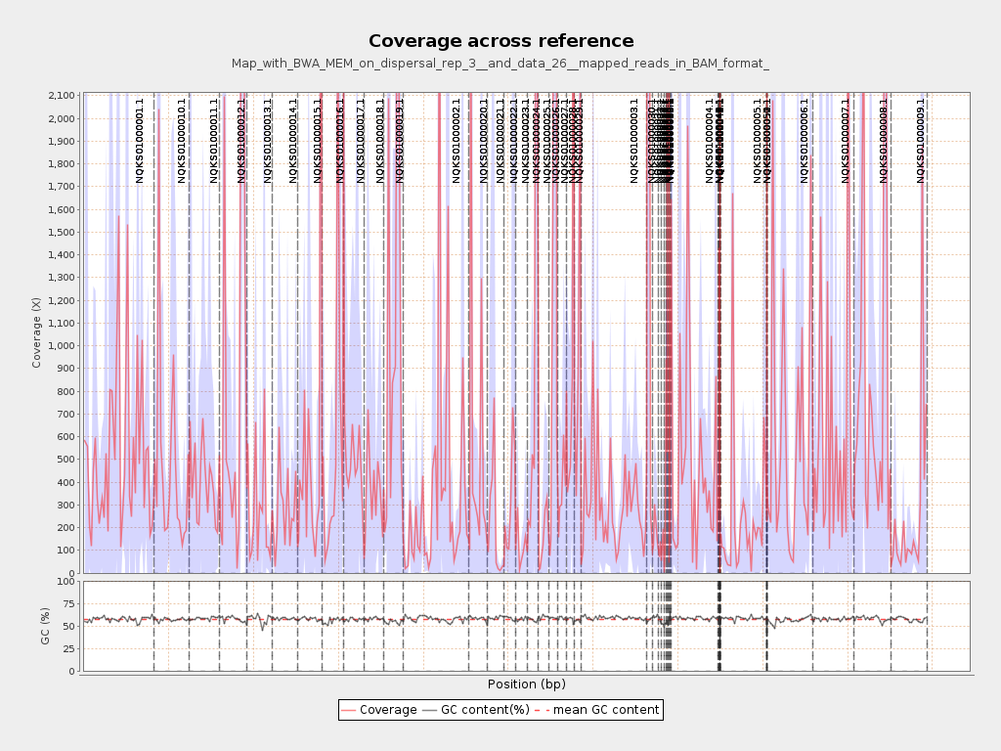Click the 1,000 tick on coverage axis
The image size is (1001, 751).
click(61, 346)
